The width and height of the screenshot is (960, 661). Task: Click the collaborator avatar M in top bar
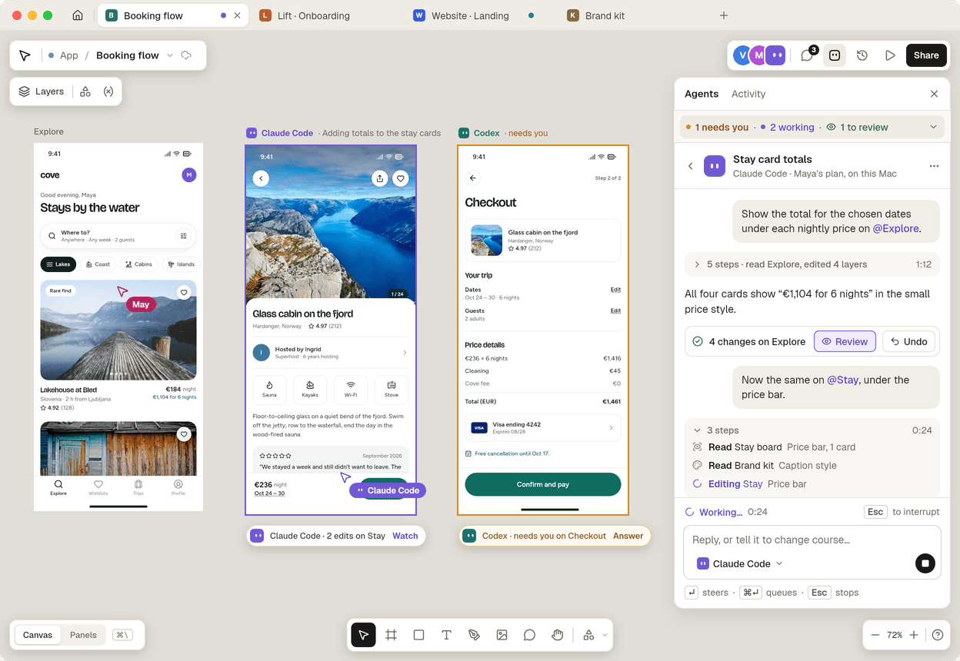(759, 55)
